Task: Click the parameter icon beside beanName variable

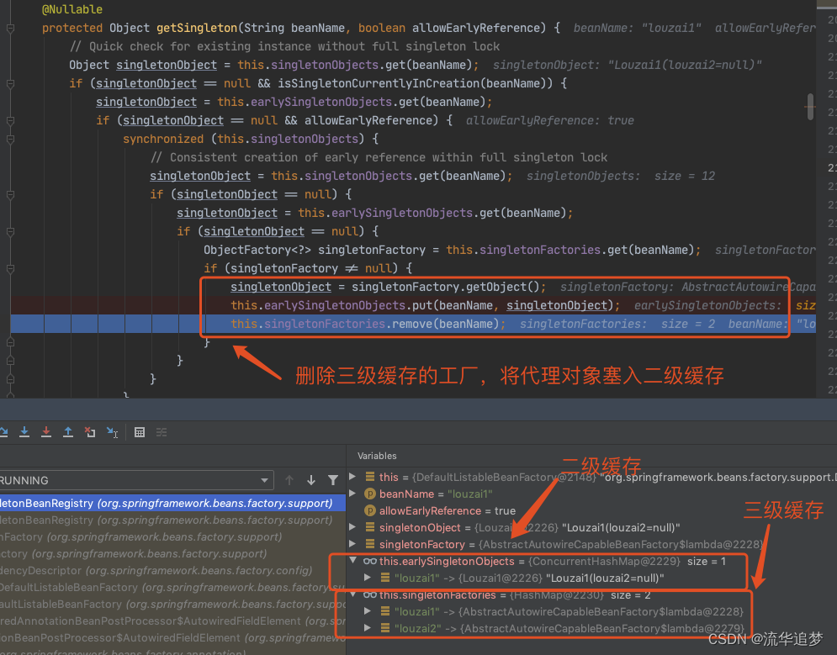Action: coord(369,494)
